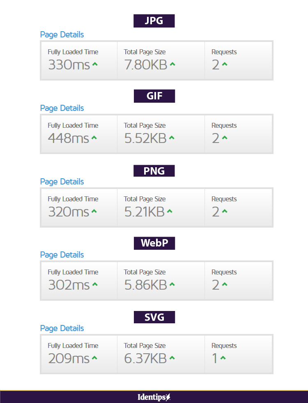The image size is (308, 403).
Task: Click the green arrow beside 448ms
Action: [94, 138]
